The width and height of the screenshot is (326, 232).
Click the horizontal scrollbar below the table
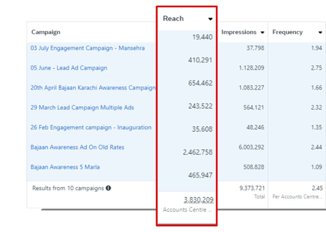coord(127,209)
